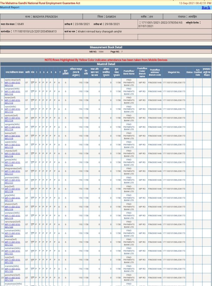Viewport: 212px width, 286px height.
Task: Open manisha(Wife) registration number link
Action: [x=12, y=270]
